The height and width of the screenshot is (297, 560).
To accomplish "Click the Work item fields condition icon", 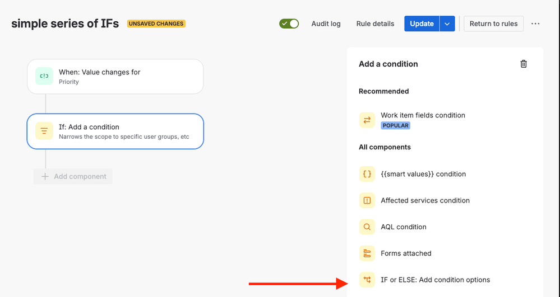I will [367, 120].
